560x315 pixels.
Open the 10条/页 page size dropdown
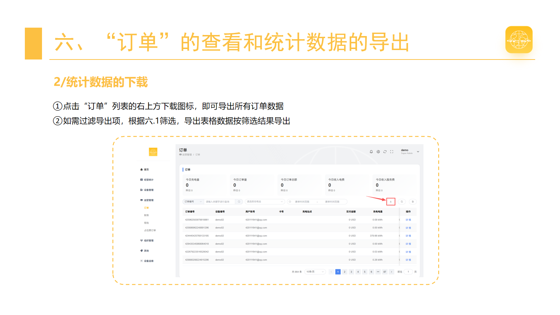[315, 272]
